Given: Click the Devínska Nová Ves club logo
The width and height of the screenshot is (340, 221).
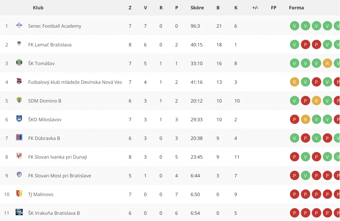Looking at the screenshot, I should (19, 81).
